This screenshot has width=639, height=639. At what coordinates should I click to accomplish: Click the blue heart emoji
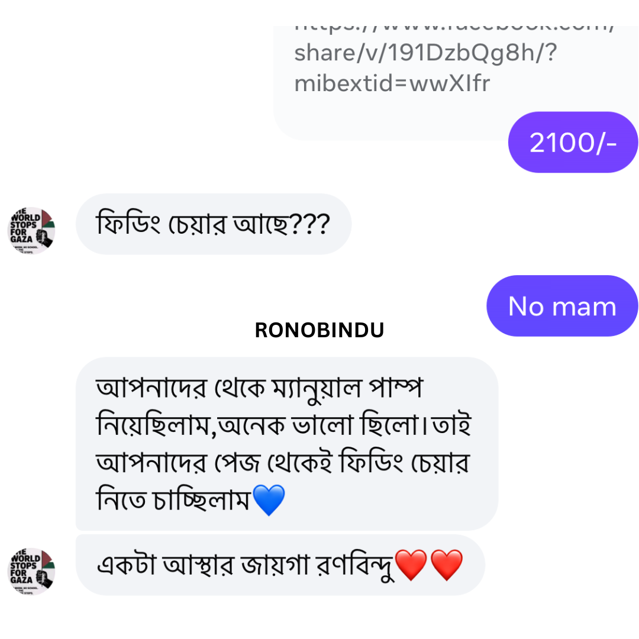pyautogui.click(x=269, y=500)
